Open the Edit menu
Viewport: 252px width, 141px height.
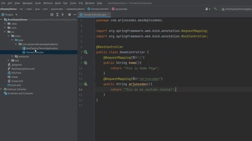[10, 3]
